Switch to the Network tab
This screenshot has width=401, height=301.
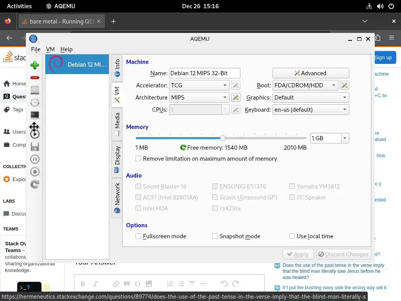pyautogui.click(x=117, y=198)
